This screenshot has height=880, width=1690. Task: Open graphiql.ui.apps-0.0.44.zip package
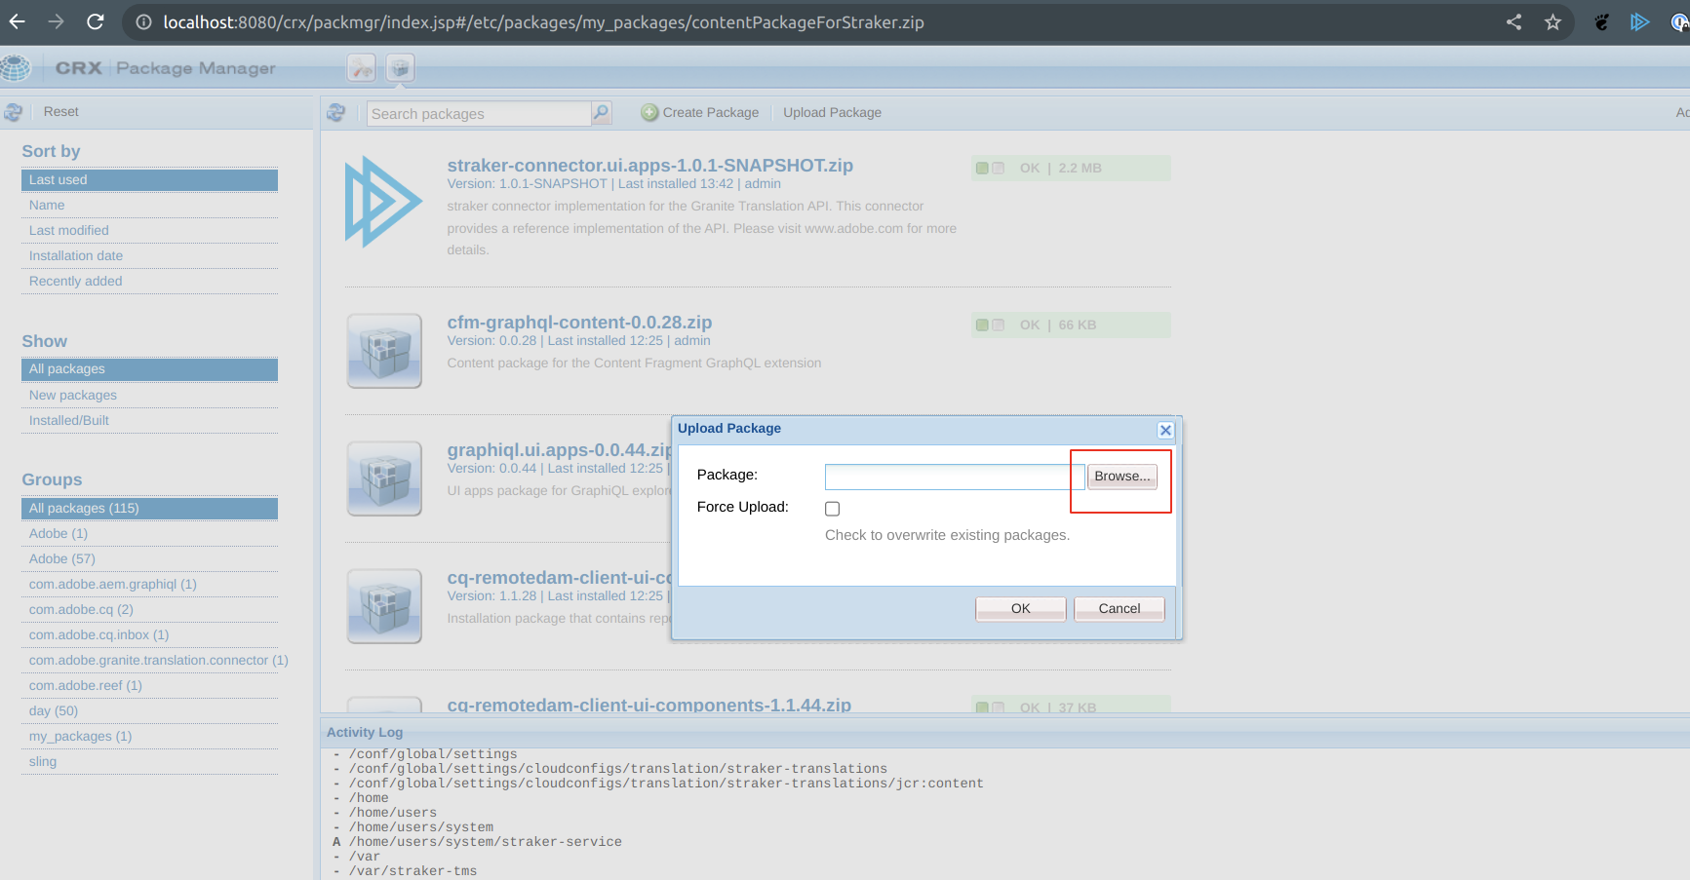point(559,450)
